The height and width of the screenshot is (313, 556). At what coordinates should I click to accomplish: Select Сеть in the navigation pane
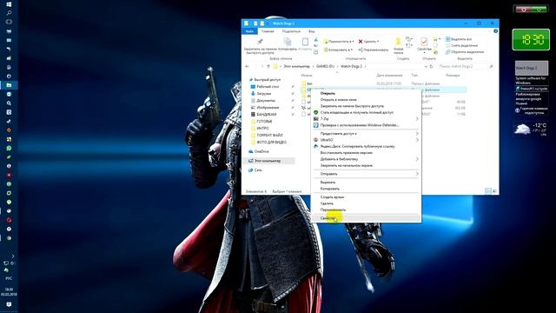(x=258, y=170)
